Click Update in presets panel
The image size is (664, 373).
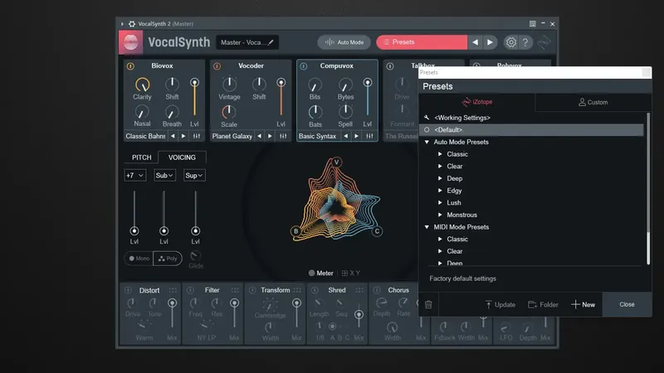pyautogui.click(x=500, y=304)
